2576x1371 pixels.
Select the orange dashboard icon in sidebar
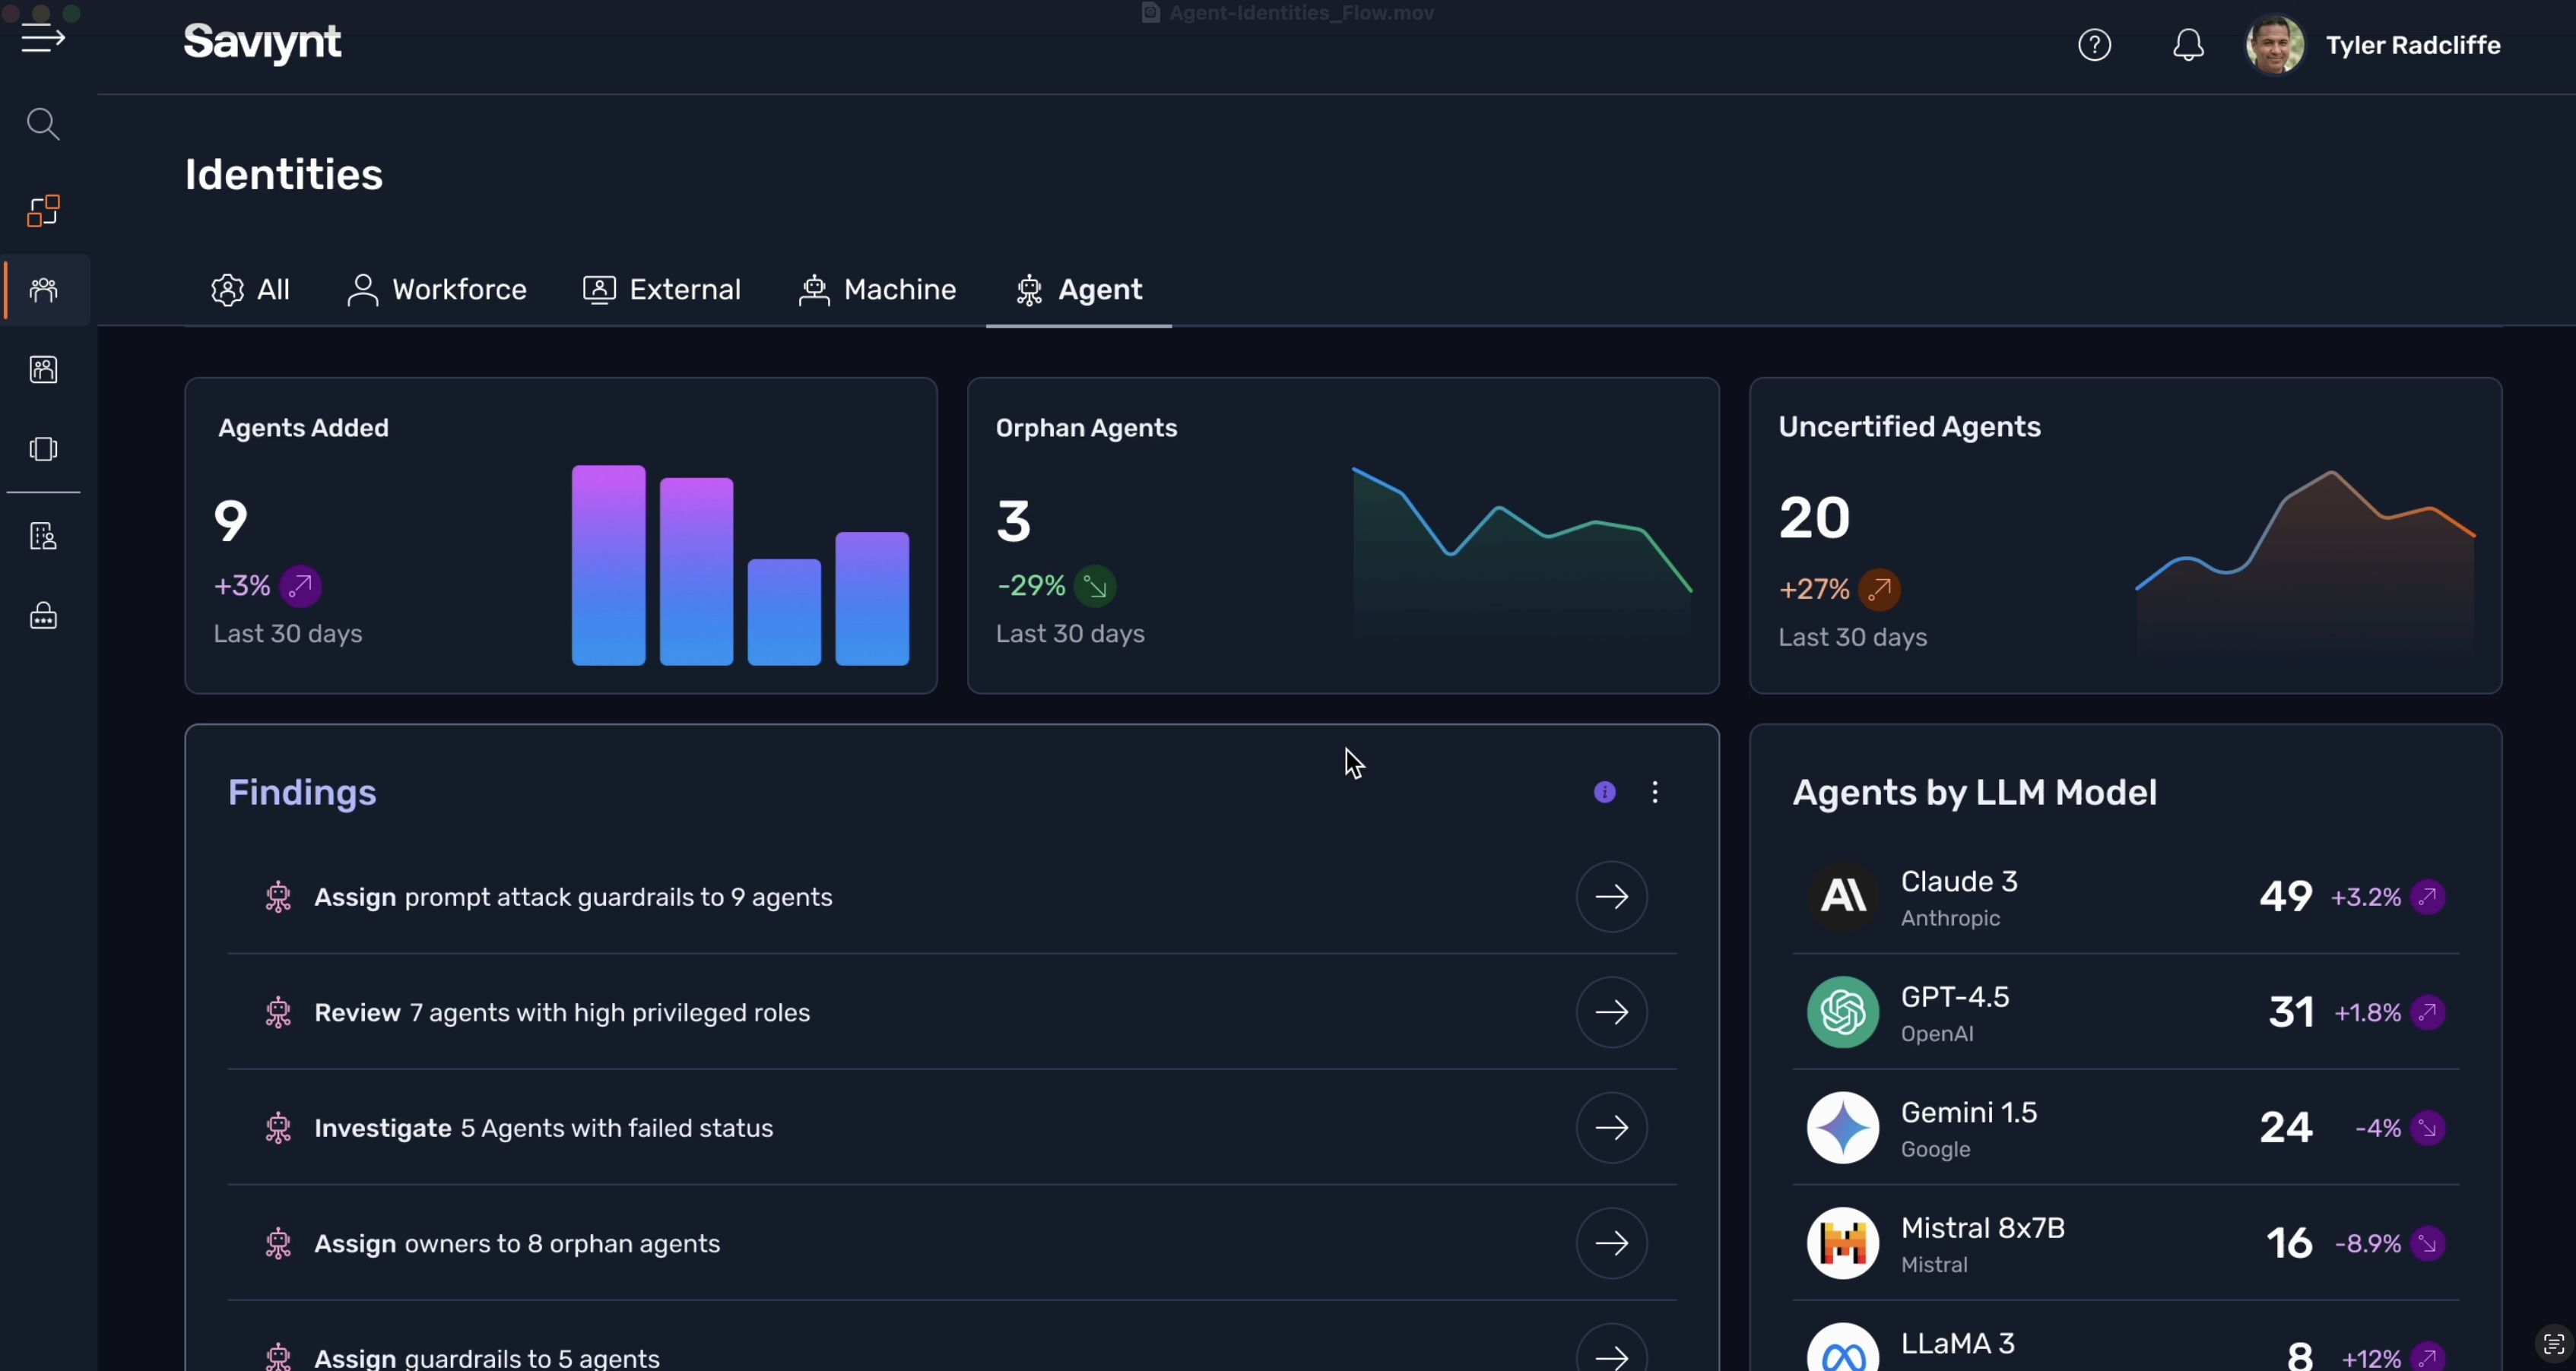tap(43, 211)
